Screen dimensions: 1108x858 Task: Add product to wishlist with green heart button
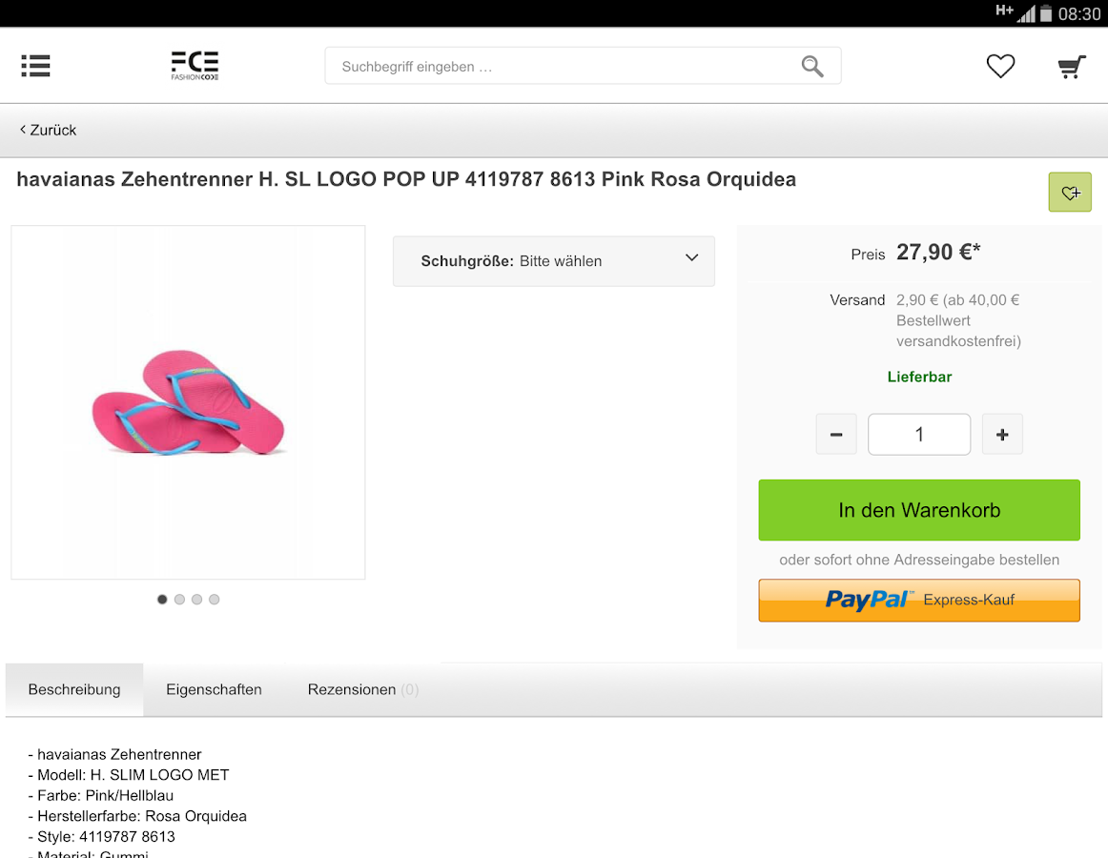pos(1070,193)
